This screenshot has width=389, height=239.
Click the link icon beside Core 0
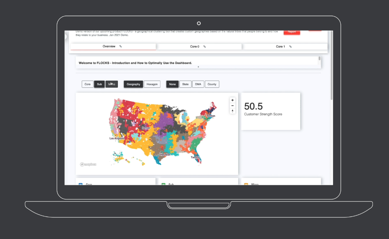tap(204, 47)
